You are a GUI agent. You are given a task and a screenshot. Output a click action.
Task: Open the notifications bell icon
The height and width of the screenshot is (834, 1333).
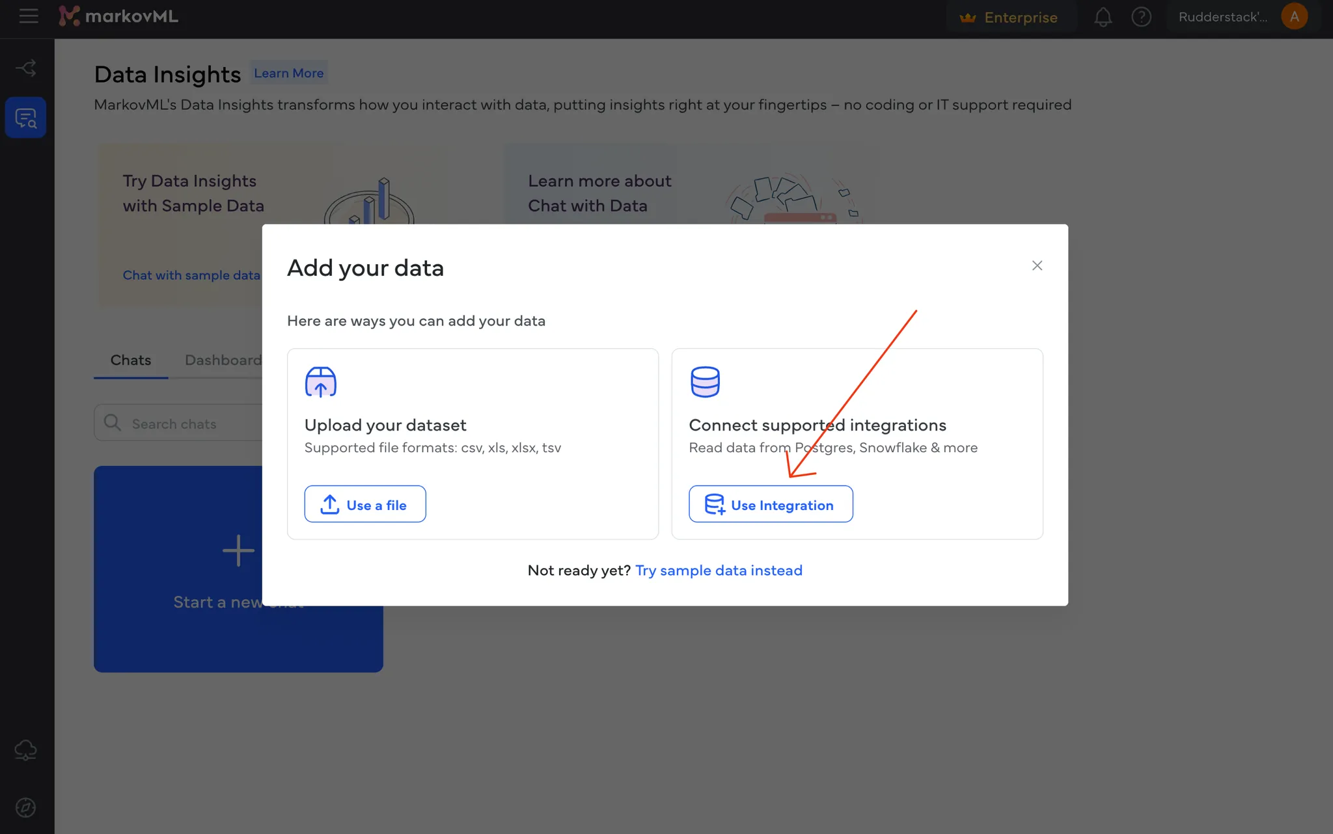point(1103,17)
